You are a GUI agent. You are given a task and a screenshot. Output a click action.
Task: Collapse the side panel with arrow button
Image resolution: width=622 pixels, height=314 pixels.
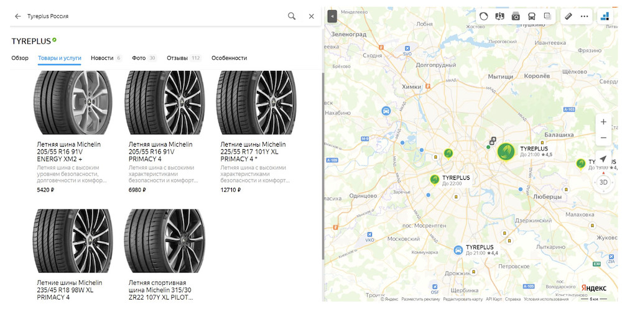pos(332,16)
